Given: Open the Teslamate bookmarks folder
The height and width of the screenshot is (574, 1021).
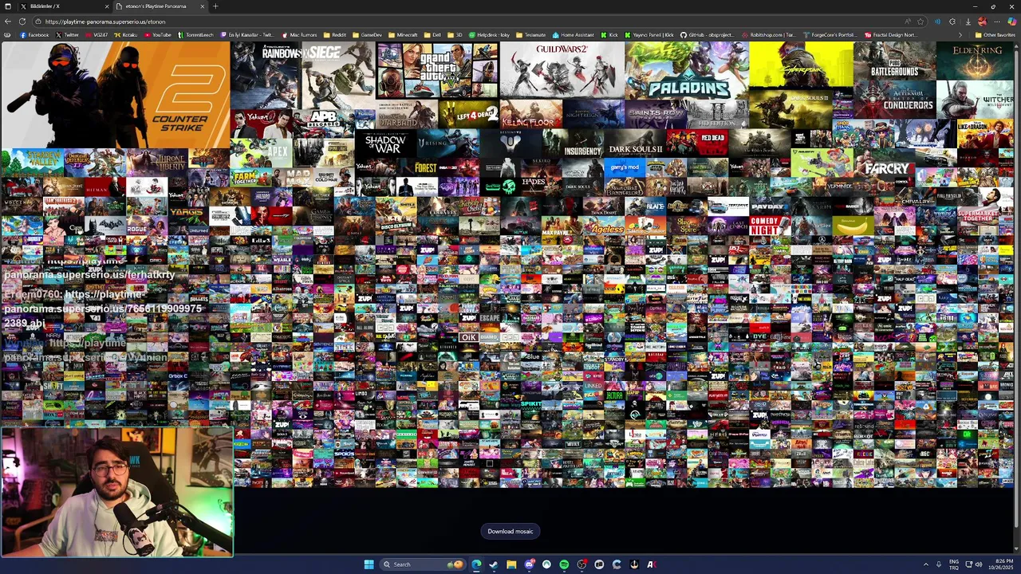Looking at the screenshot, I should click(x=530, y=35).
